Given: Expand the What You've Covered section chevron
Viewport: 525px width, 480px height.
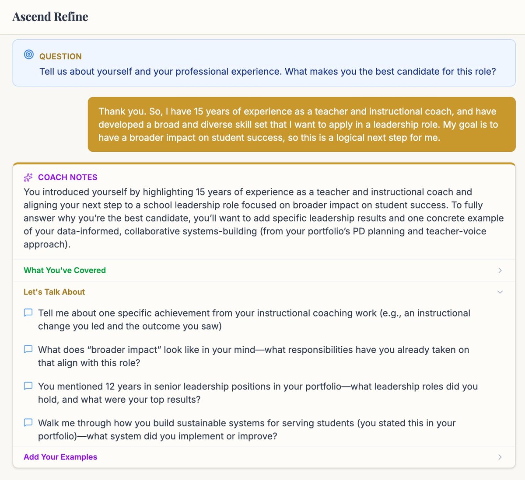Looking at the screenshot, I should tap(500, 270).
